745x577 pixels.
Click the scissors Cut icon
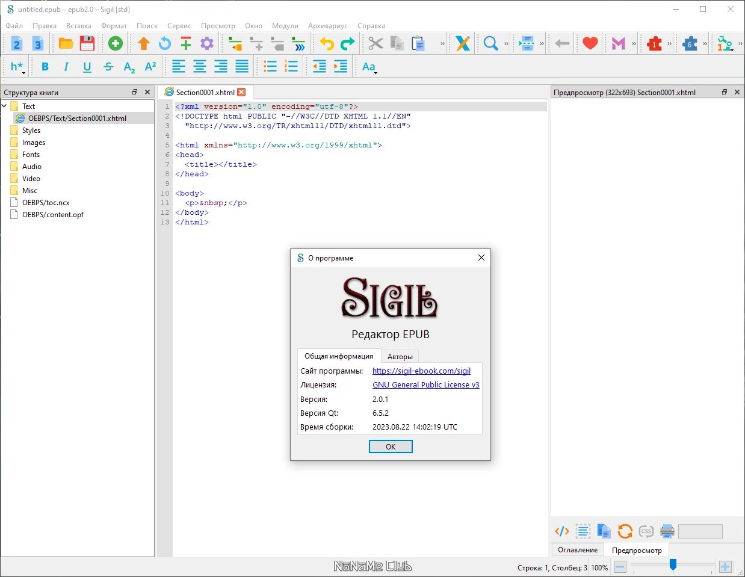[376, 43]
